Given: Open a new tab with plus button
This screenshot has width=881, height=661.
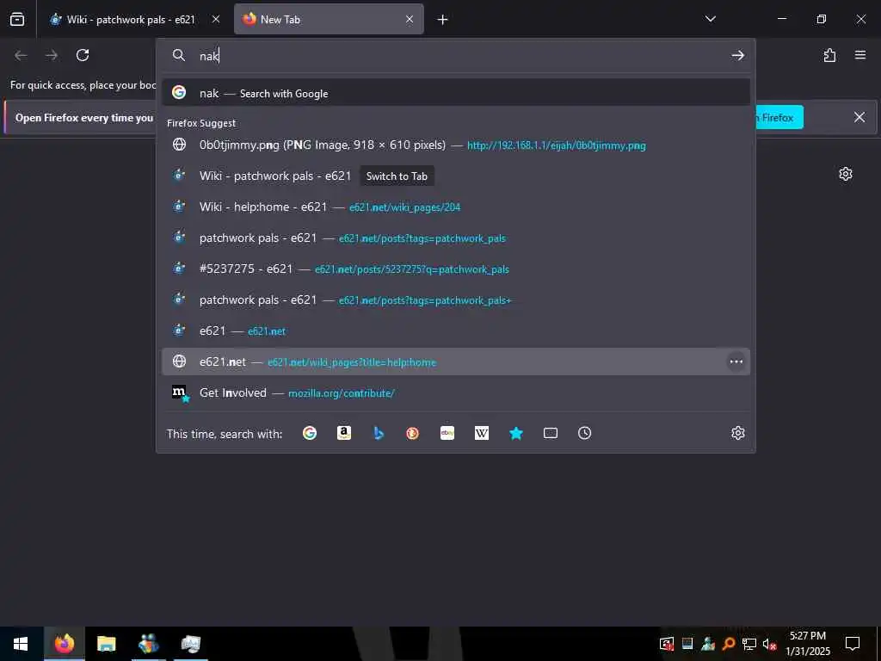Looking at the screenshot, I should tap(443, 20).
